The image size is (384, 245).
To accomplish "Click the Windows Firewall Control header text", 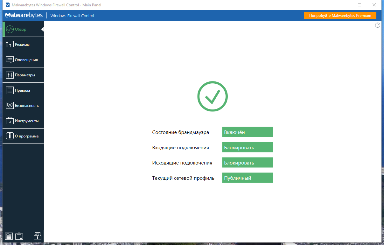I will coord(72,16).
